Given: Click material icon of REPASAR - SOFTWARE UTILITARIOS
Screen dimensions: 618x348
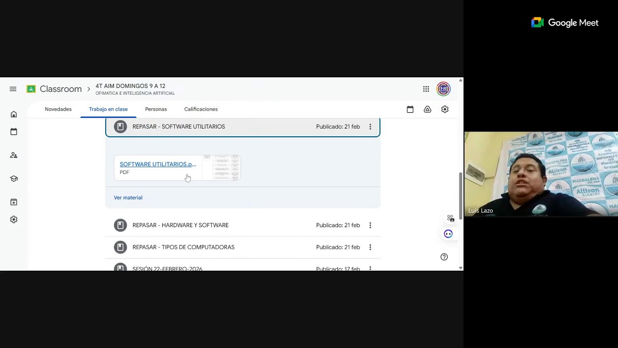Looking at the screenshot, I should tap(120, 127).
